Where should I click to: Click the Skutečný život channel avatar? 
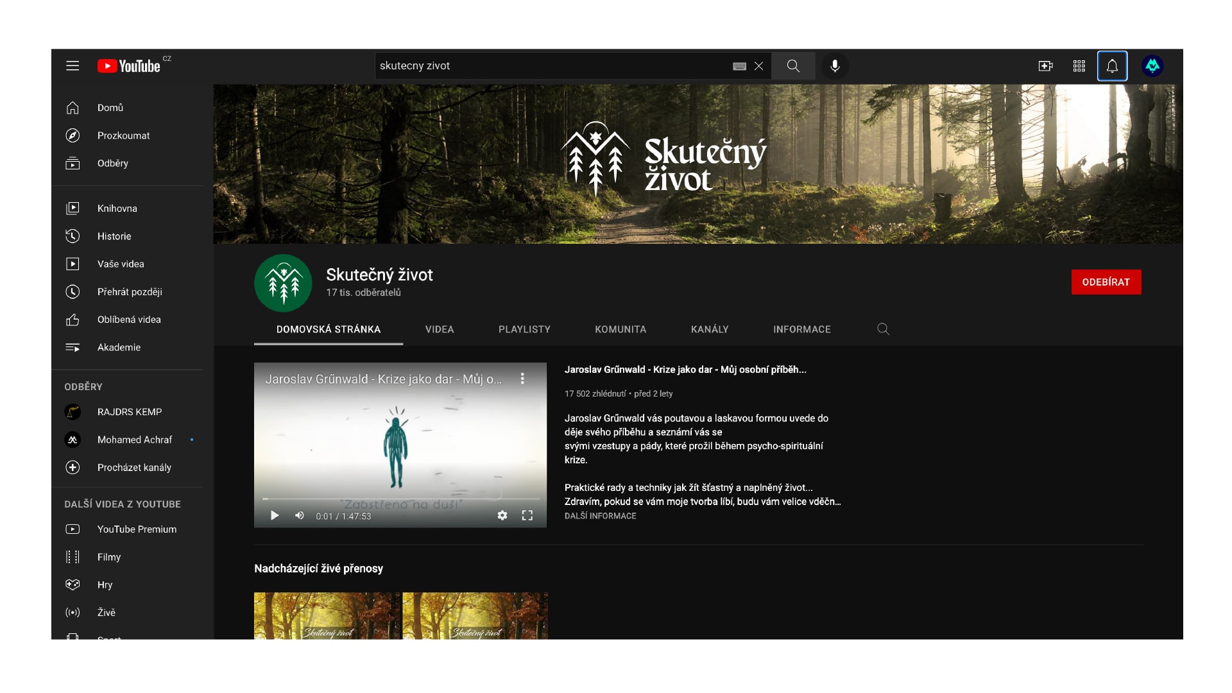pos(283,283)
